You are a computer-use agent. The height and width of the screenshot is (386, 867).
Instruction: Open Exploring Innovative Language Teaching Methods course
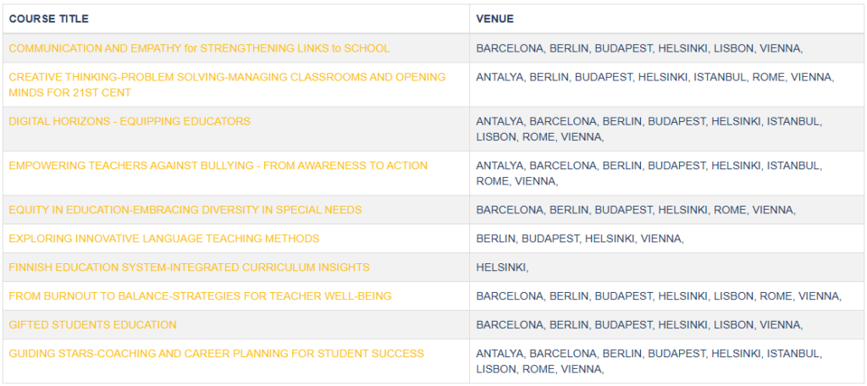(x=163, y=239)
